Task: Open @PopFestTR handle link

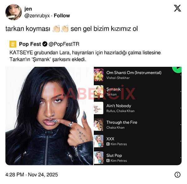Action: point(64,44)
